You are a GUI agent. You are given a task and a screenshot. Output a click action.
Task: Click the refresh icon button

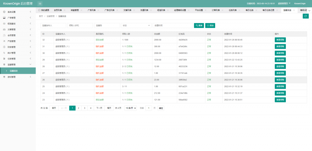pyautogui.click(x=305, y=16)
